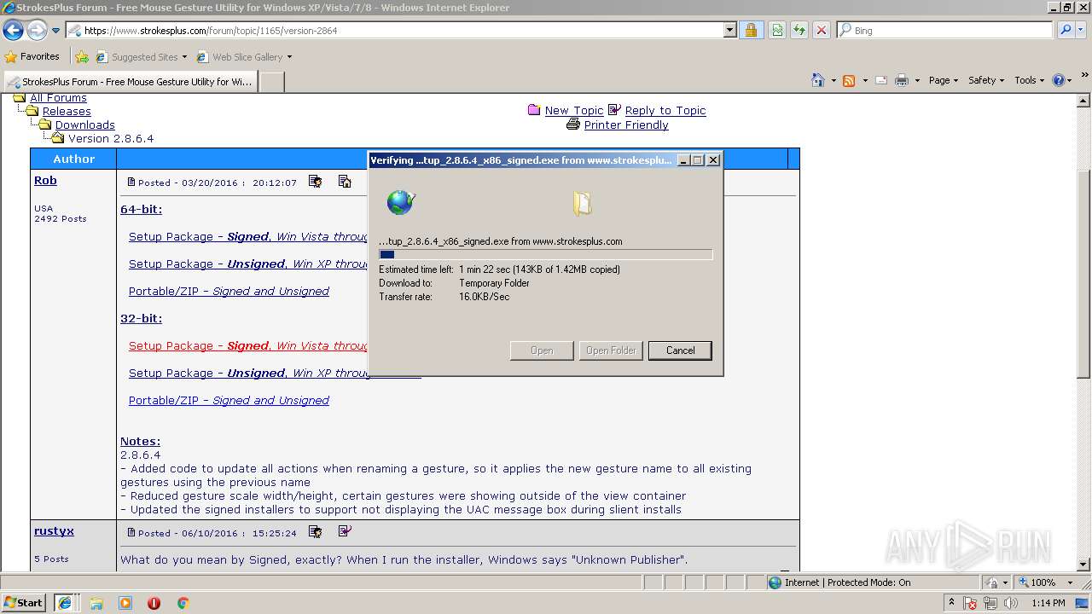The width and height of the screenshot is (1092, 614).
Task: Open the Safety menu
Action: tap(986, 80)
